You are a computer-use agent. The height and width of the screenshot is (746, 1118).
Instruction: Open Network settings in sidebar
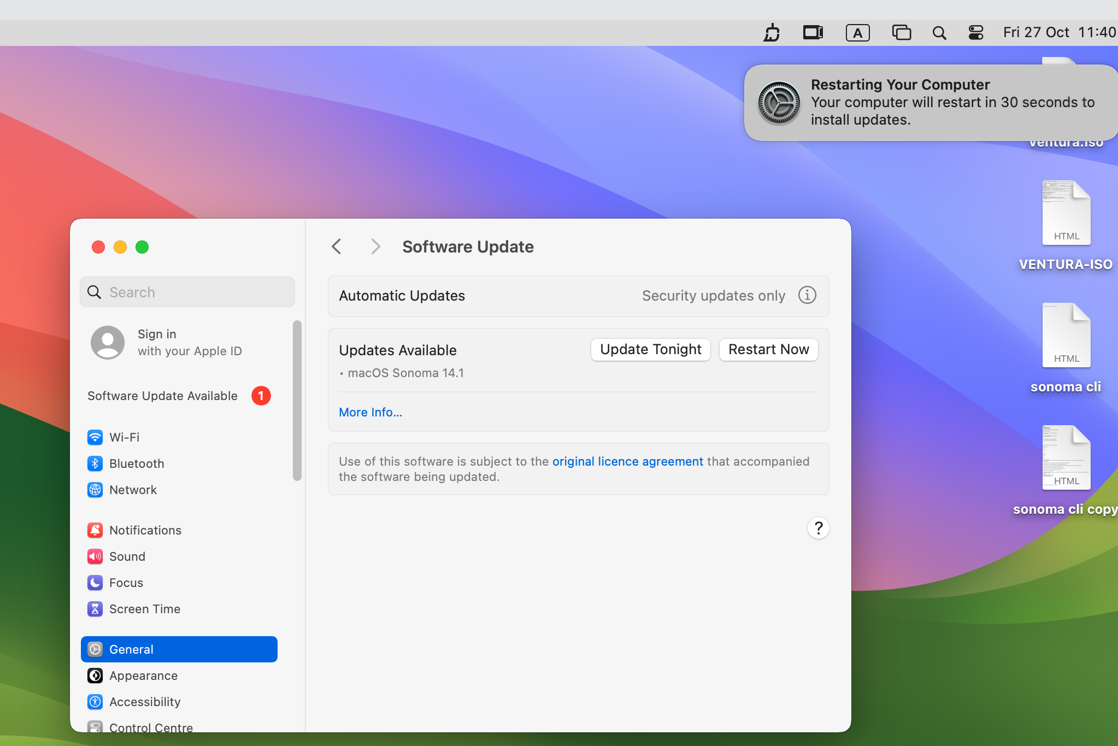[x=179, y=490]
